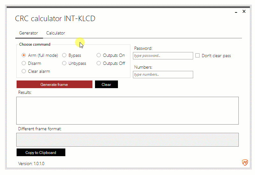
Task: Enable the Don't clear pass checkbox
Action: pyautogui.click(x=198, y=56)
